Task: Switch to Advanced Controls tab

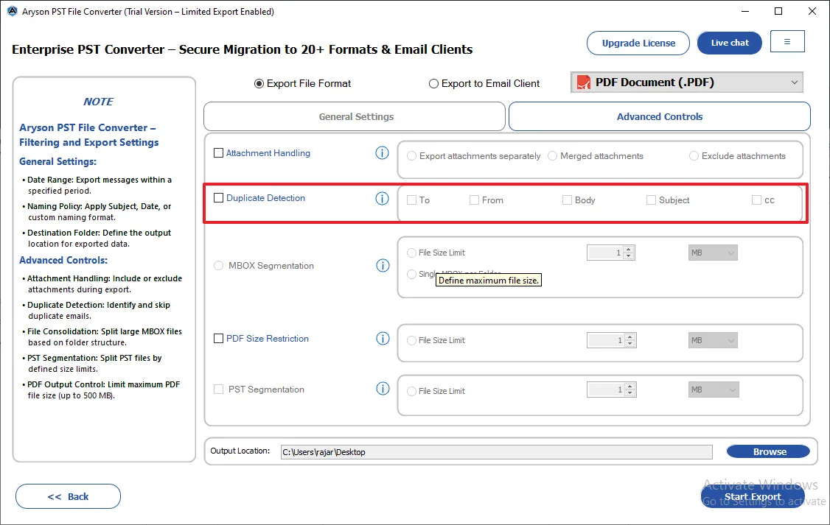Action: 660,116
